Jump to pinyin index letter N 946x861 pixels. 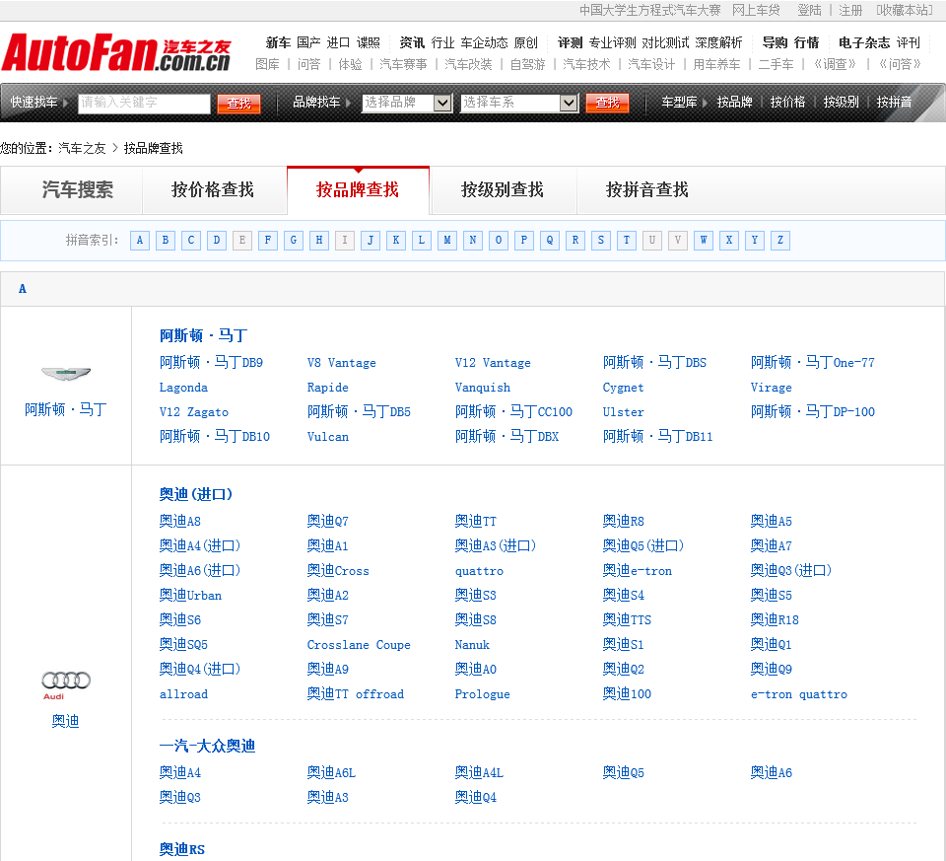click(x=473, y=241)
